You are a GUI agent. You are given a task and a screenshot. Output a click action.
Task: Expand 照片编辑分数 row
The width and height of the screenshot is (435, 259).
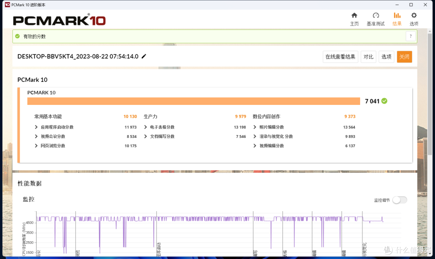click(255, 127)
